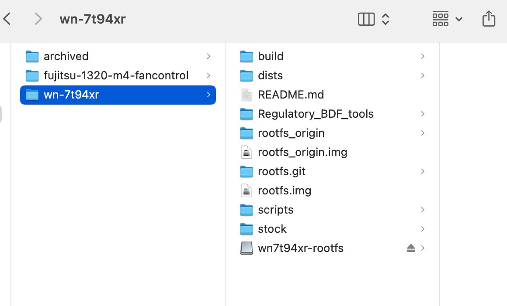Expand the archived folder chevron
The width and height of the screenshot is (507, 306).
[208, 56]
